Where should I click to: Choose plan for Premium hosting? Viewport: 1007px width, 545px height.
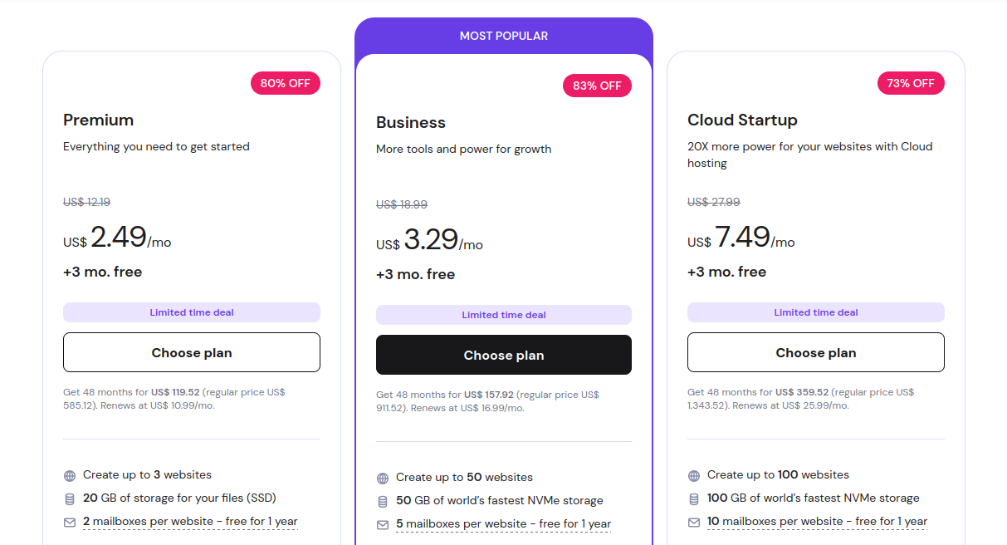pos(191,352)
